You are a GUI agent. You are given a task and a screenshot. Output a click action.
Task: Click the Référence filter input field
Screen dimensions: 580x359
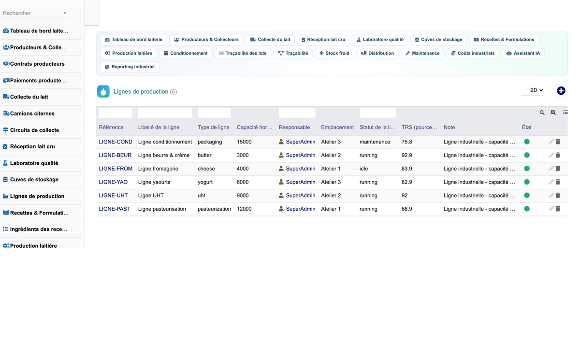(x=116, y=113)
